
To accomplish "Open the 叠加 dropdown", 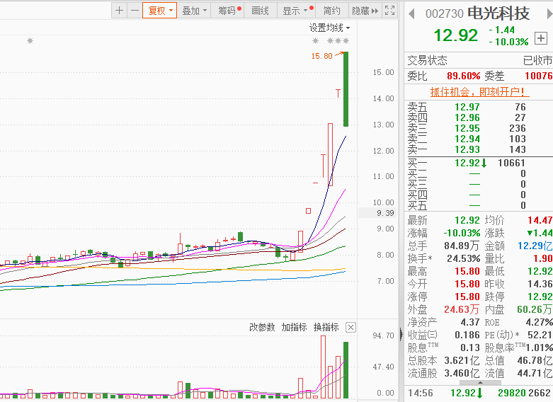I will click(193, 10).
